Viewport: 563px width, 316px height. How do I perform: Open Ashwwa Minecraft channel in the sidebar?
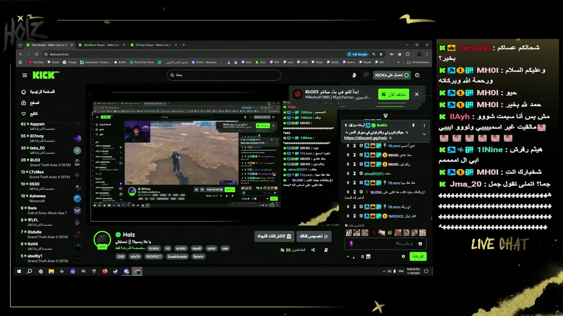tap(51, 198)
